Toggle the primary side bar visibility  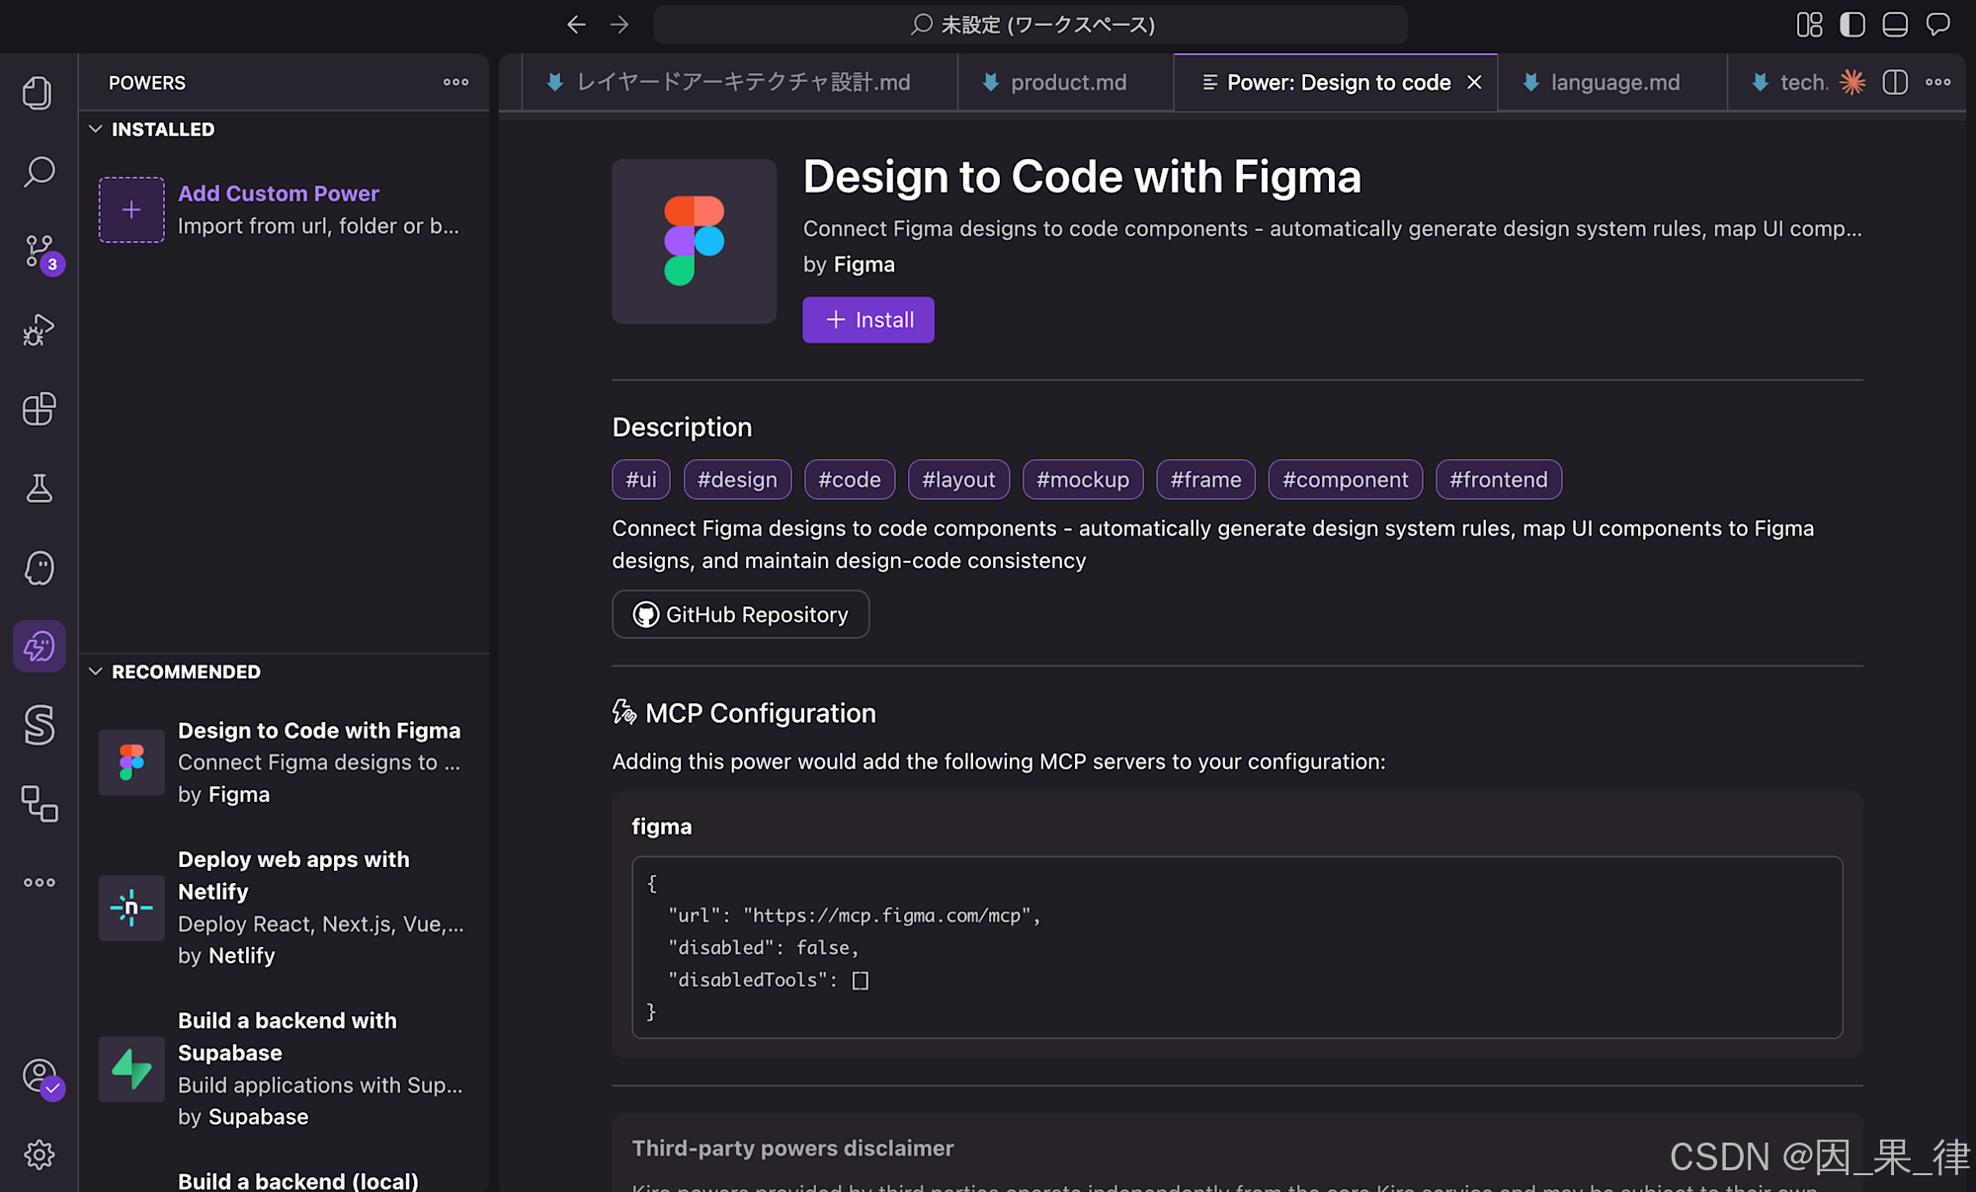click(1852, 25)
